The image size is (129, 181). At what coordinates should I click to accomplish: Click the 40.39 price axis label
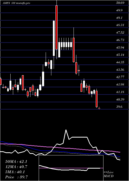tap(120, 99)
